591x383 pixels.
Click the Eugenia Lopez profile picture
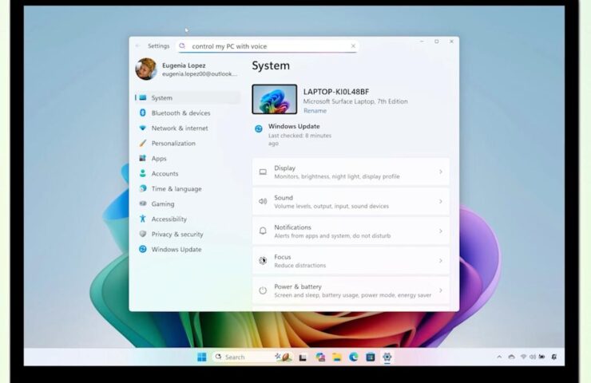click(146, 69)
